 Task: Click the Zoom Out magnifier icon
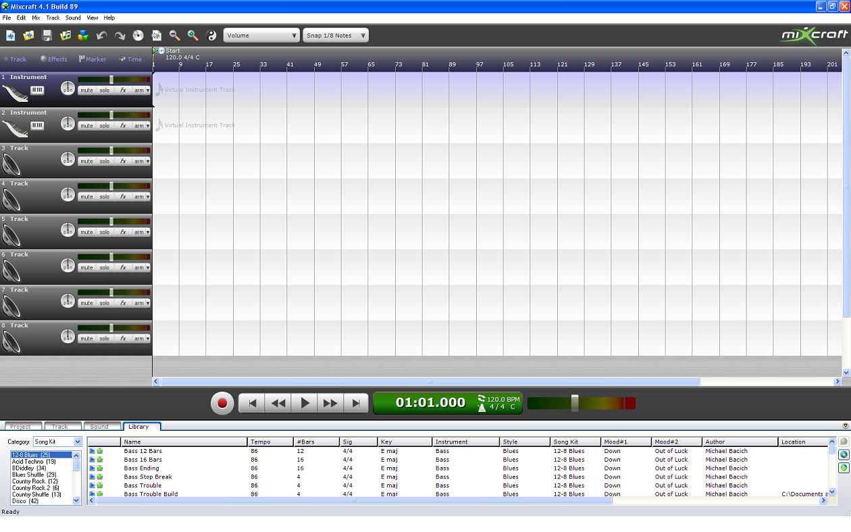pos(174,36)
